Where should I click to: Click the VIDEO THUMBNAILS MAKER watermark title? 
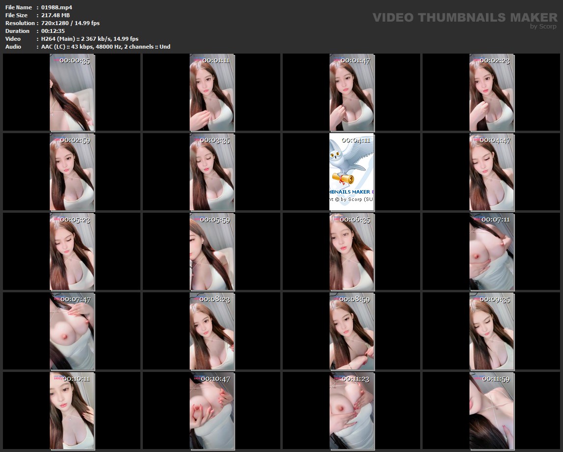pos(464,18)
